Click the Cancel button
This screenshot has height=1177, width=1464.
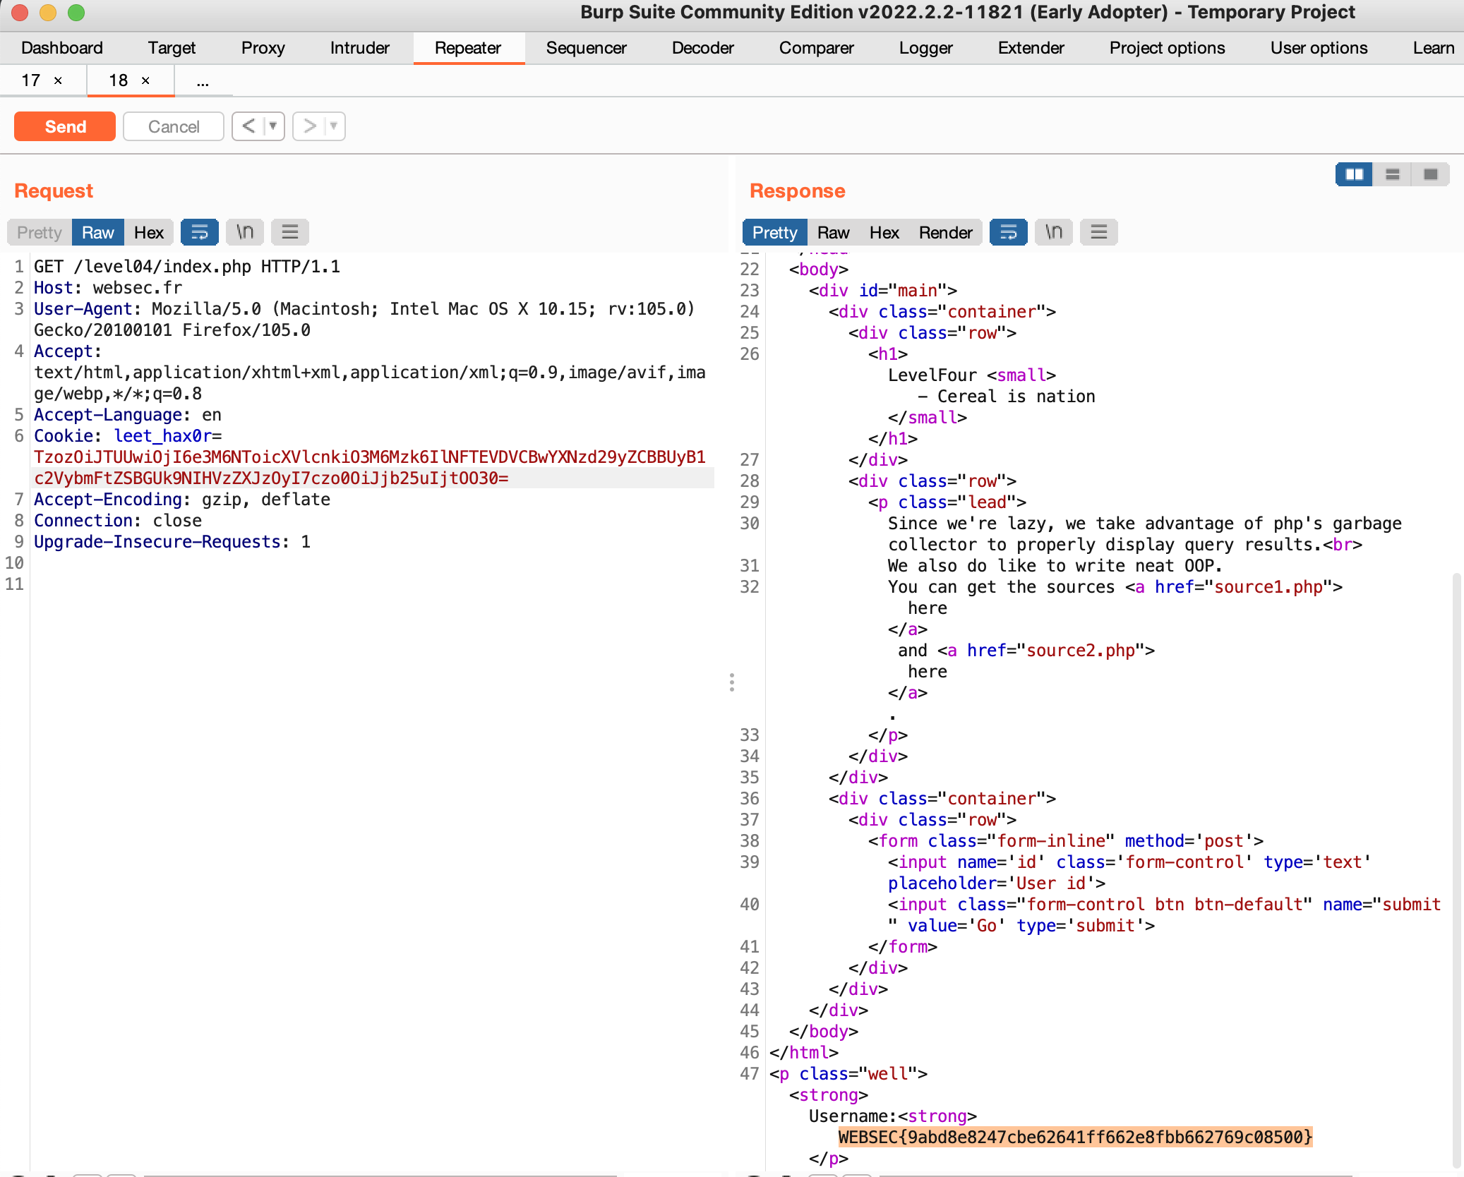click(x=173, y=126)
